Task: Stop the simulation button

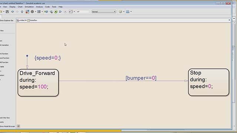Action: coord(65,11)
